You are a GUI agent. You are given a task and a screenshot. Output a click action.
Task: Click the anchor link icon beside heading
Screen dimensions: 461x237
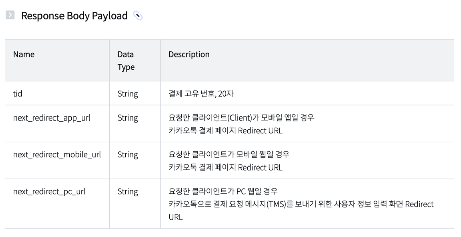click(x=138, y=16)
